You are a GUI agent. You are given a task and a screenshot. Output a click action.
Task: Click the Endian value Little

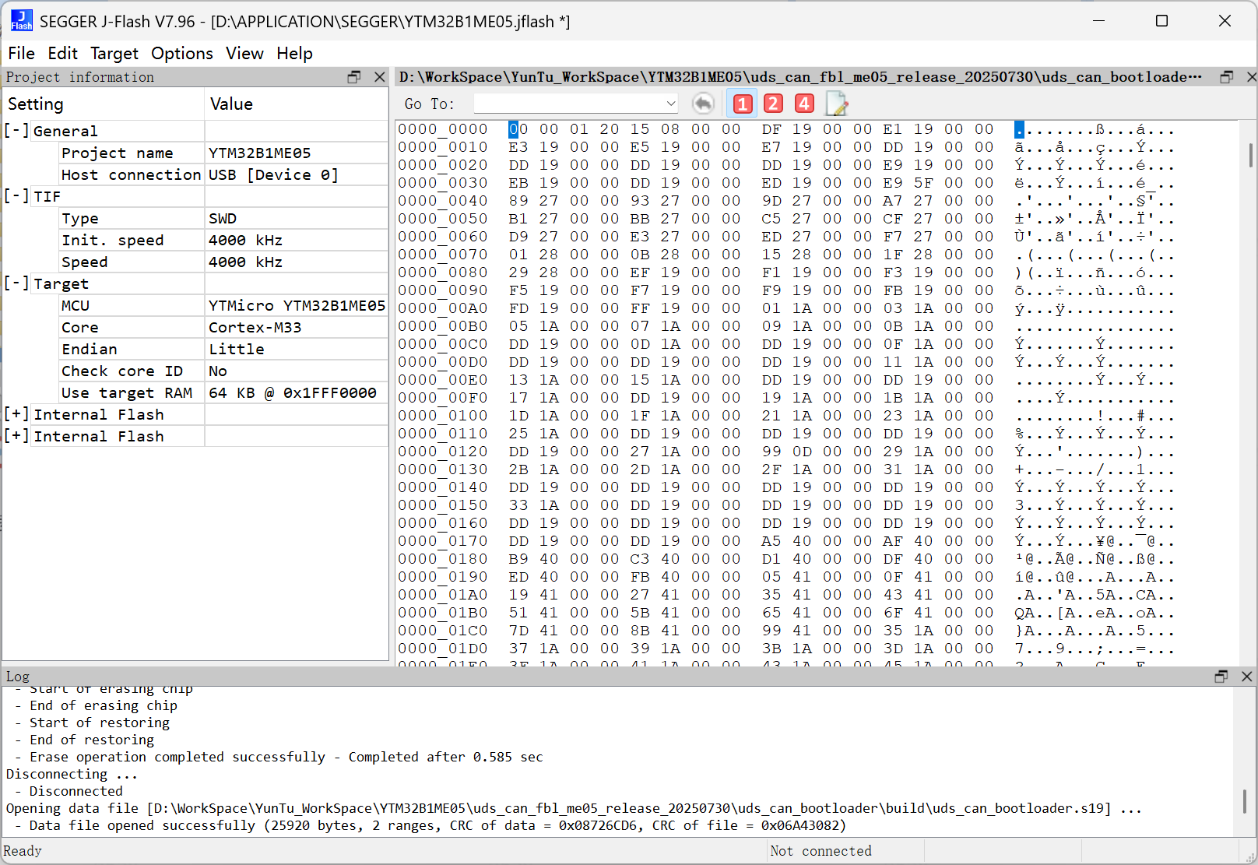[237, 349]
